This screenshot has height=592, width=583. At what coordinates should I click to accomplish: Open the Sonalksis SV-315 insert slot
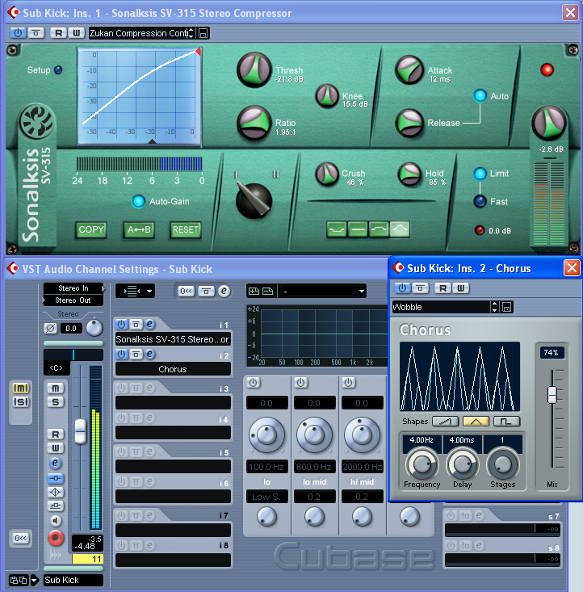(173, 339)
